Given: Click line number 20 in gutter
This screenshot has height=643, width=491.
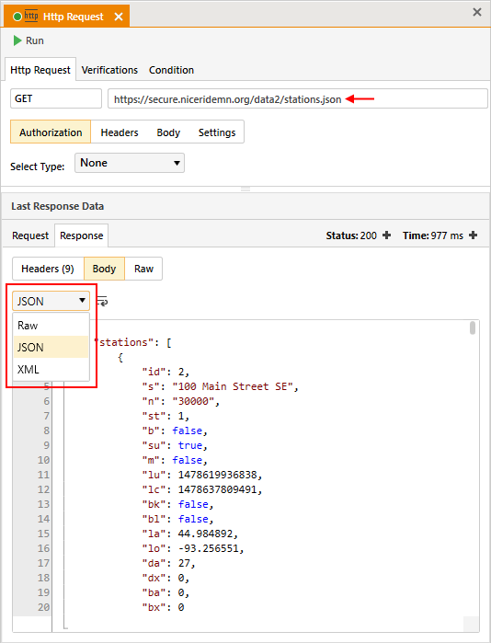Looking at the screenshot, I should (x=43, y=607).
